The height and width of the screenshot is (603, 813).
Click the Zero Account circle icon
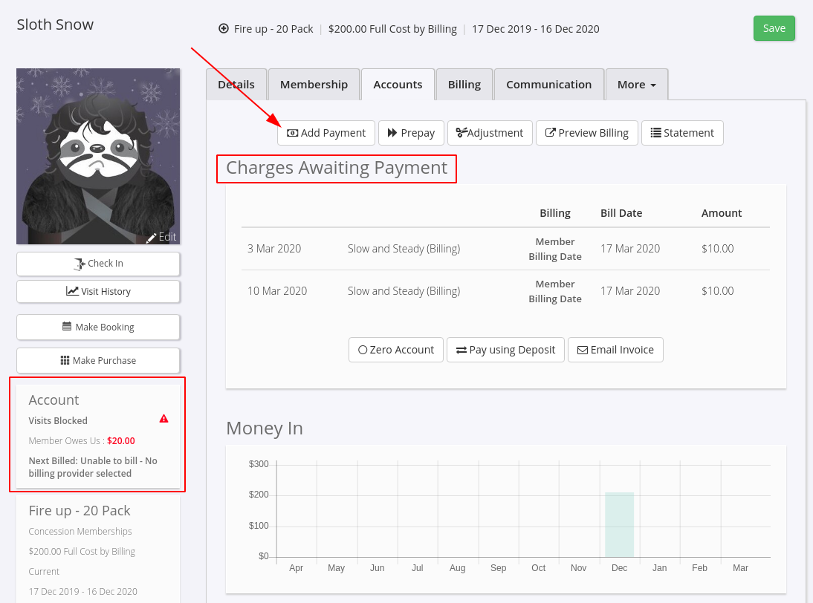(x=363, y=351)
